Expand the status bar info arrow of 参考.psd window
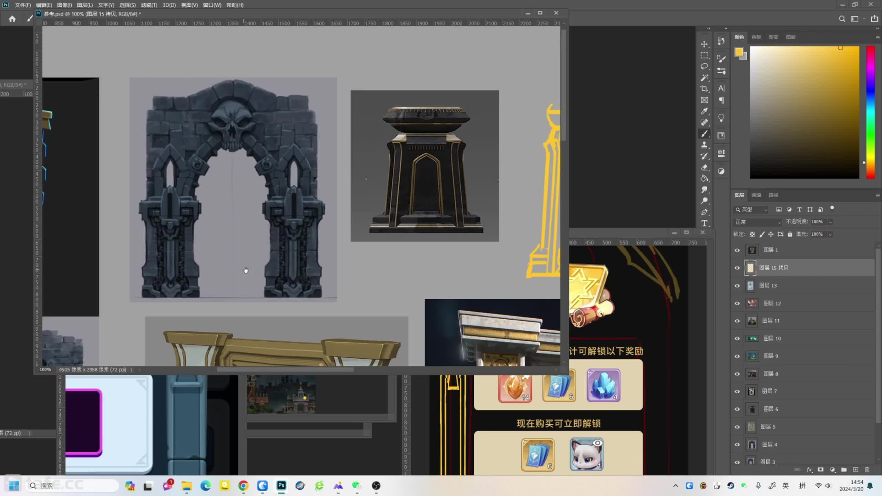This screenshot has width=882, height=496. pyautogui.click(x=131, y=370)
